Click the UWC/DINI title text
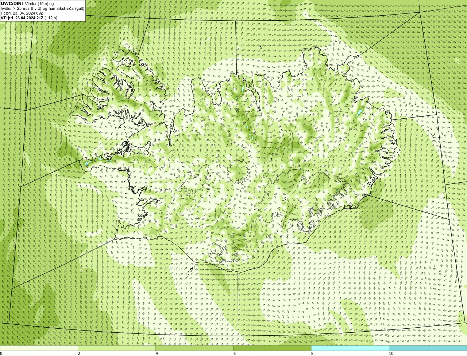This screenshot has width=467, height=356. [x=12, y=4]
